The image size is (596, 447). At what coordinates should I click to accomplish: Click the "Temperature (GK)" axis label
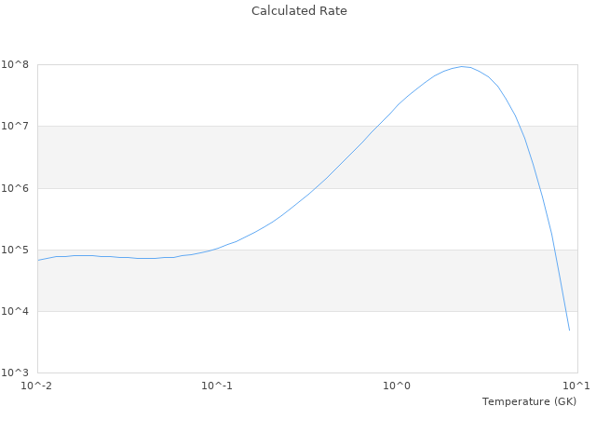[x=529, y=401]
